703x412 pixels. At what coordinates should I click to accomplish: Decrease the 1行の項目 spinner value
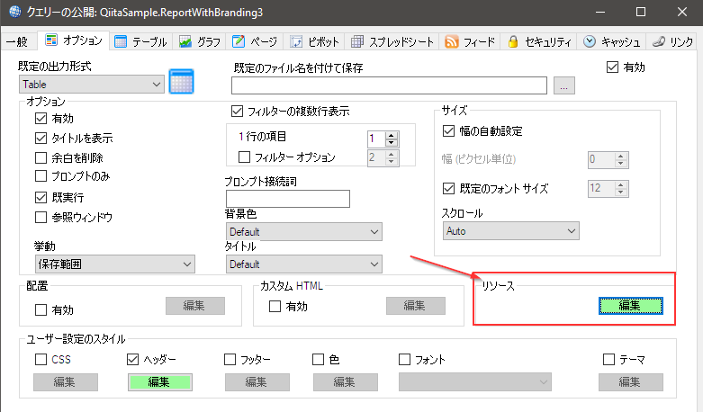(x=392, y=143)
